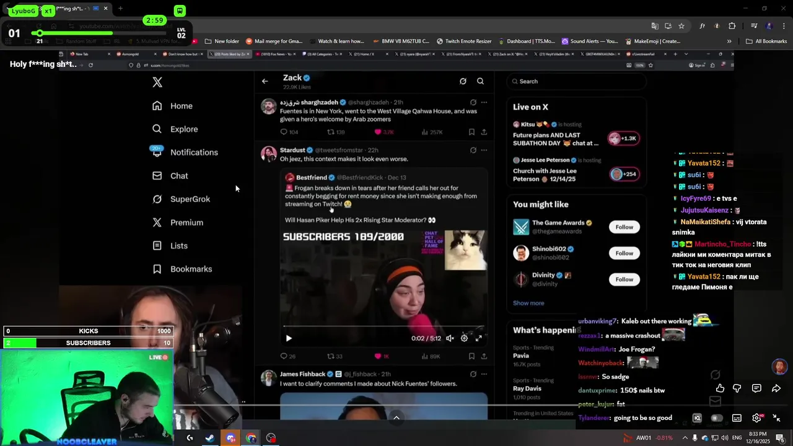
Task: Open more options on Stardust's post
Action: (484, 150)
